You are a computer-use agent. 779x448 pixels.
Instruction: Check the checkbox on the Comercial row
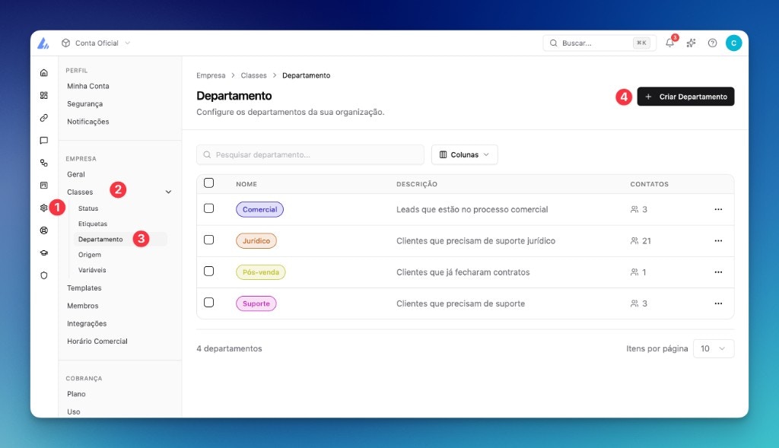(209, 209)
